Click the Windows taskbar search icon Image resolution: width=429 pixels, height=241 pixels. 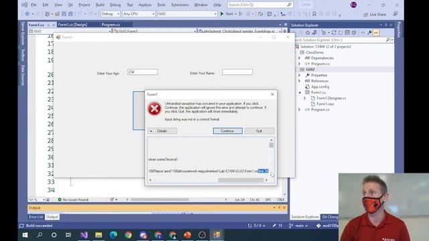(x=40, y=235)
